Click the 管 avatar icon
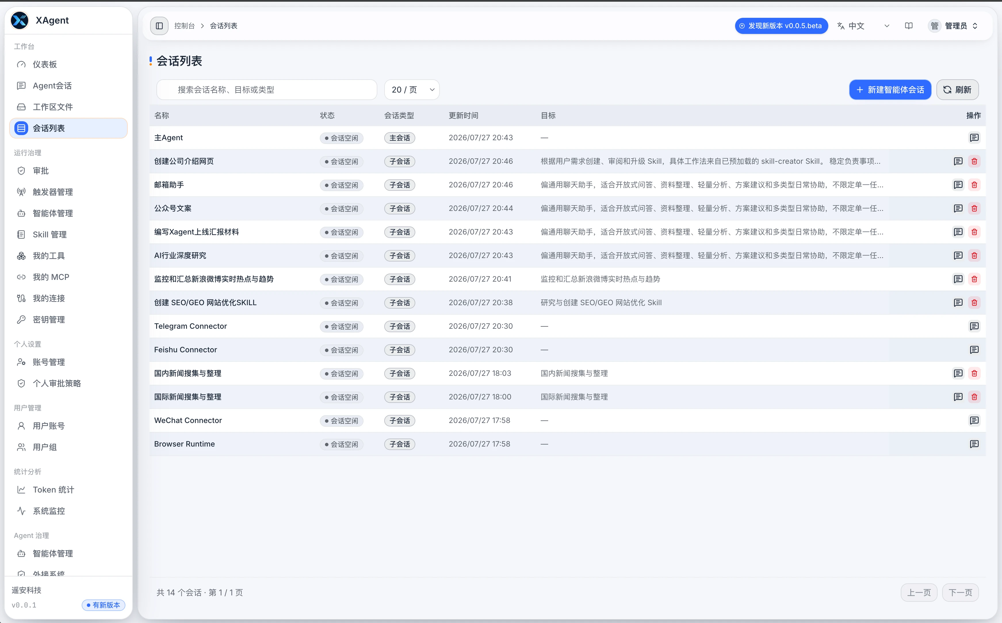Viewport: 1002px width, 623px height. click(934, 26)
